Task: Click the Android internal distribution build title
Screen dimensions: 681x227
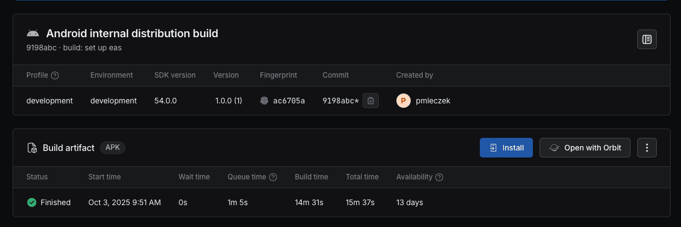Action: [x=132, y=33]
